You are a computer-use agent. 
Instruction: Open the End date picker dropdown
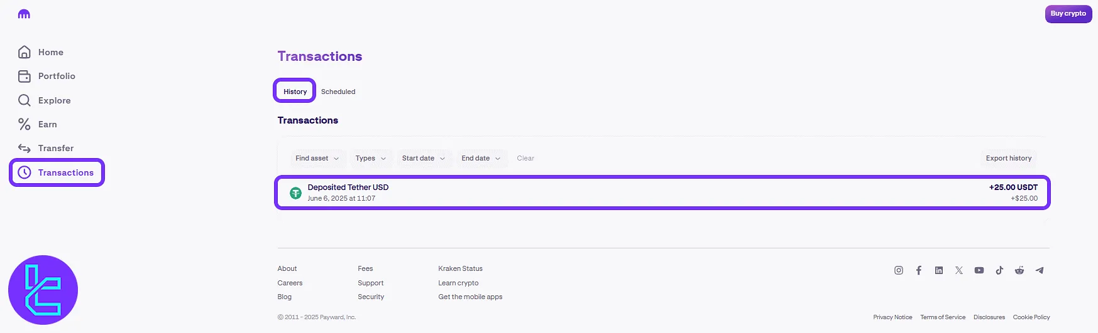[481, 158]
